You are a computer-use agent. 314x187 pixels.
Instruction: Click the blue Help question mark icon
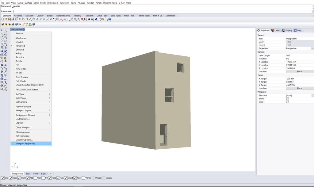[x=109, y=19]
